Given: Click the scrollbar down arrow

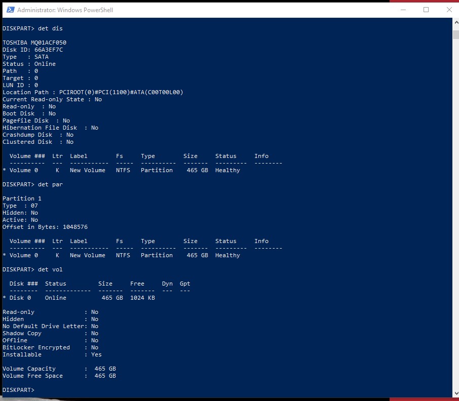Looking at the screenshot, I should point(455,393).
